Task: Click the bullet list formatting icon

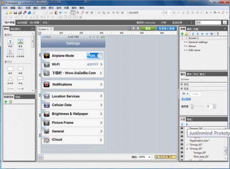Action: click(x=202, y=13)
